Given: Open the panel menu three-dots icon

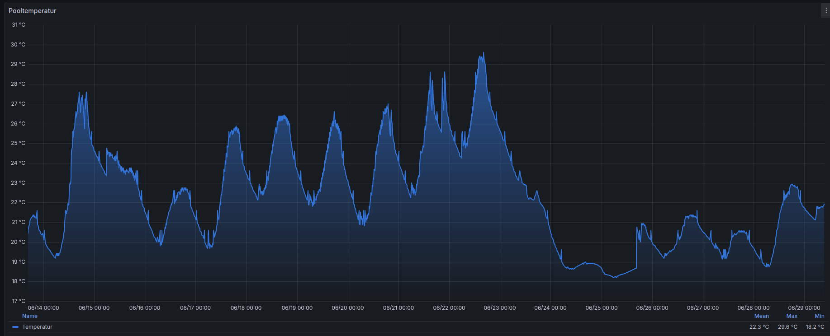Looking at the screenshot, I should [x=825, y=11].
